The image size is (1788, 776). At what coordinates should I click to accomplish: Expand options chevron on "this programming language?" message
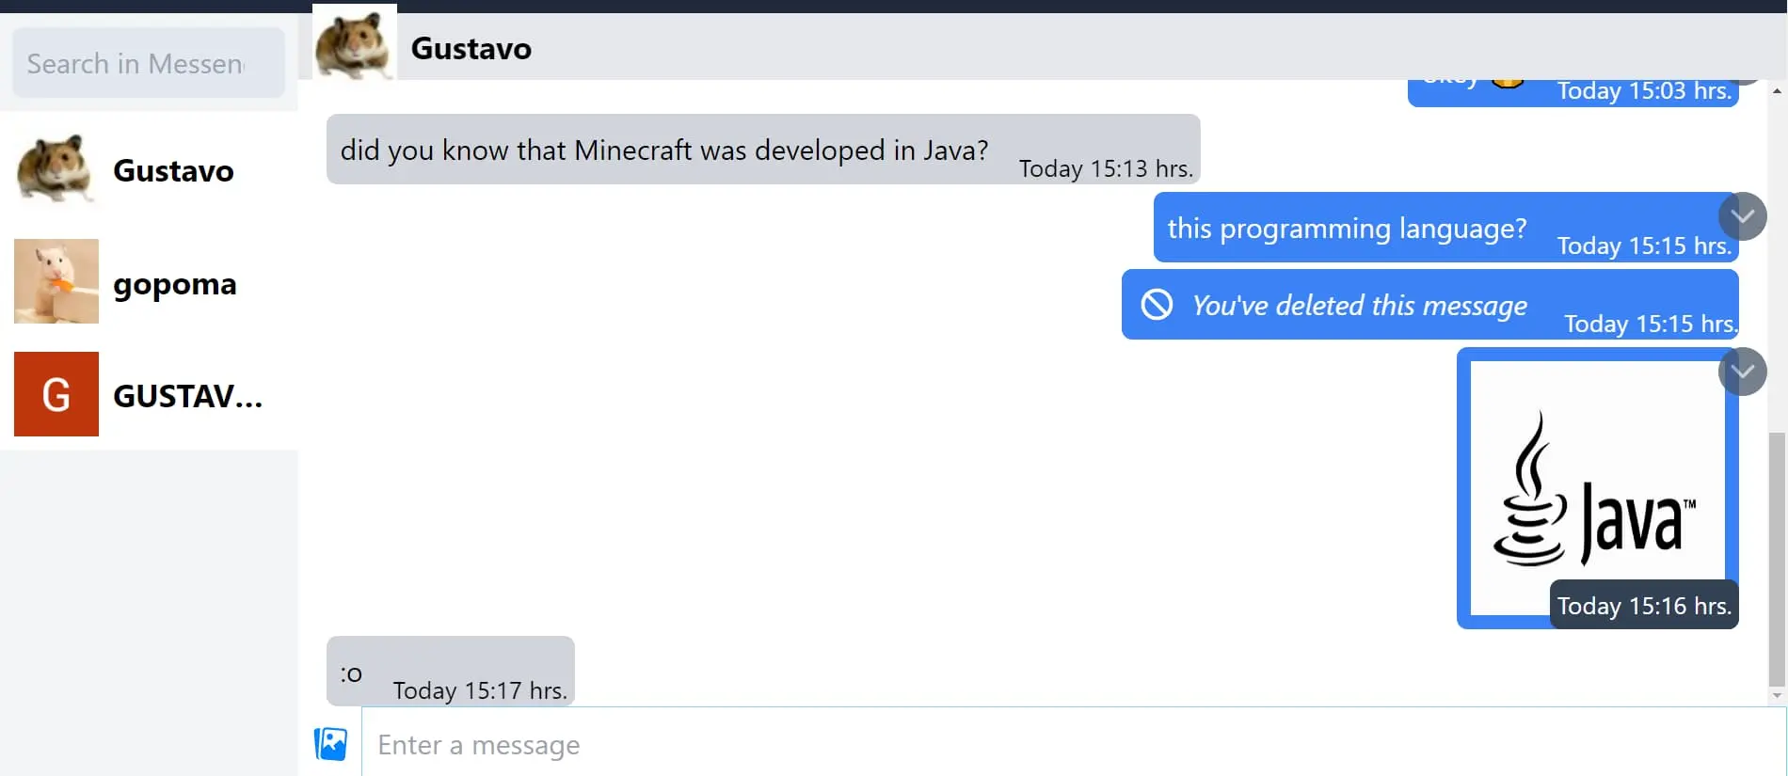(1742, 216)
